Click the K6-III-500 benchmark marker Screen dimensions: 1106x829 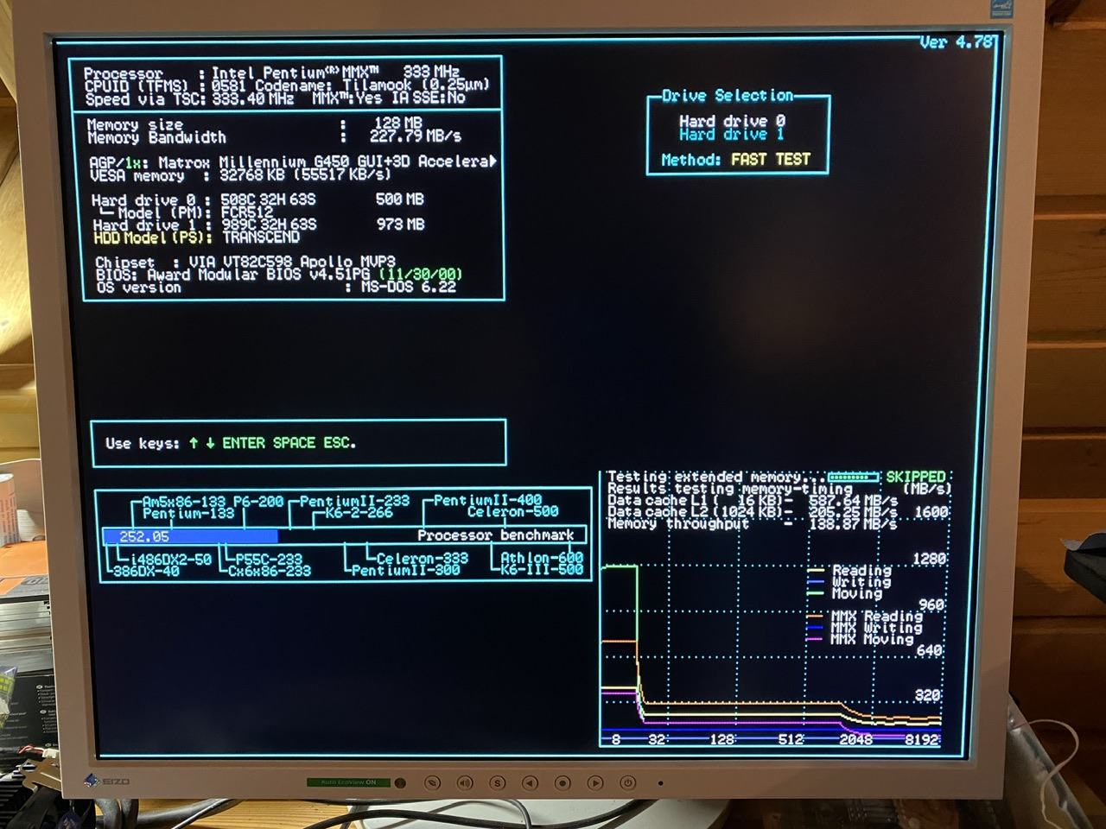(542, 570)
